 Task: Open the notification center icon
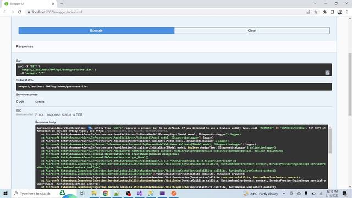click(345, 194)
